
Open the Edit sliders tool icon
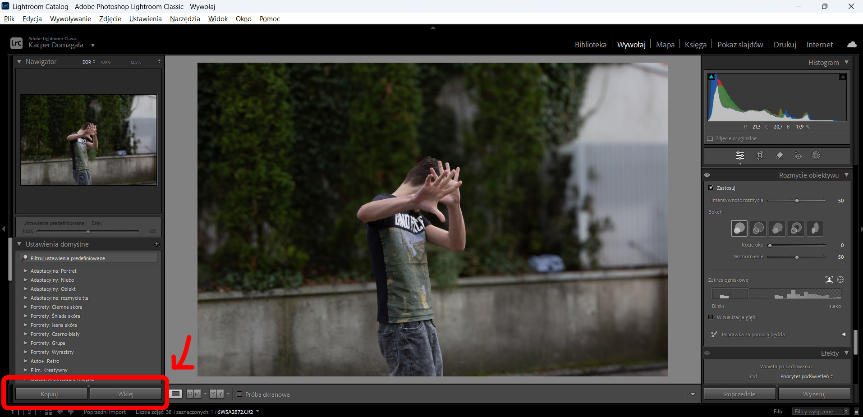click(740, 156)
